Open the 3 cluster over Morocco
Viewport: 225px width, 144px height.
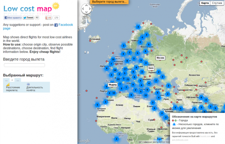coord(106,102)
